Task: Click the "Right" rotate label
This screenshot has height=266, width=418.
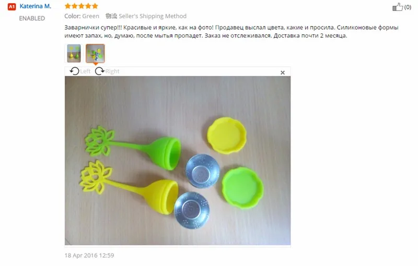Action: (112, 71)
